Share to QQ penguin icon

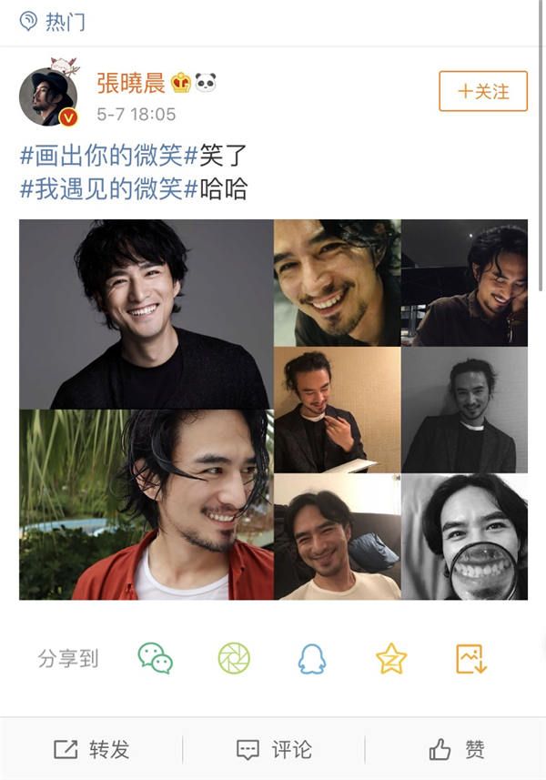click(x=312, y=659)
